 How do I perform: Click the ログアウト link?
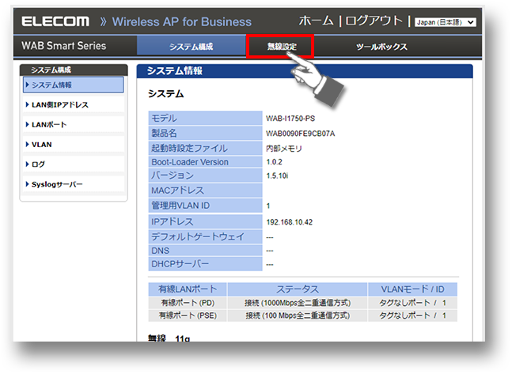point(374,21)
